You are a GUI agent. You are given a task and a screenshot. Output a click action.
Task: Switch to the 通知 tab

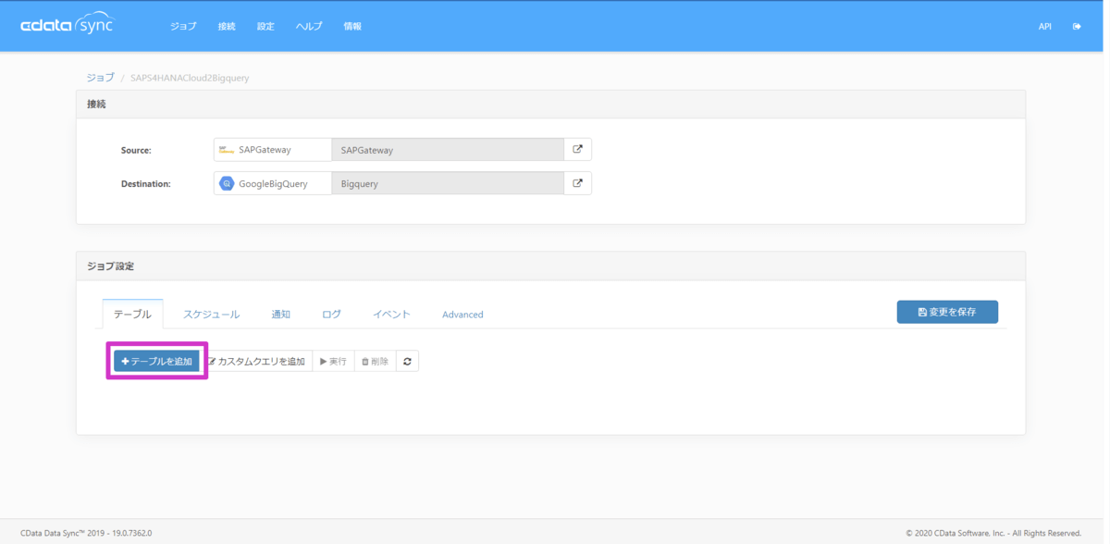pos(280,314)
